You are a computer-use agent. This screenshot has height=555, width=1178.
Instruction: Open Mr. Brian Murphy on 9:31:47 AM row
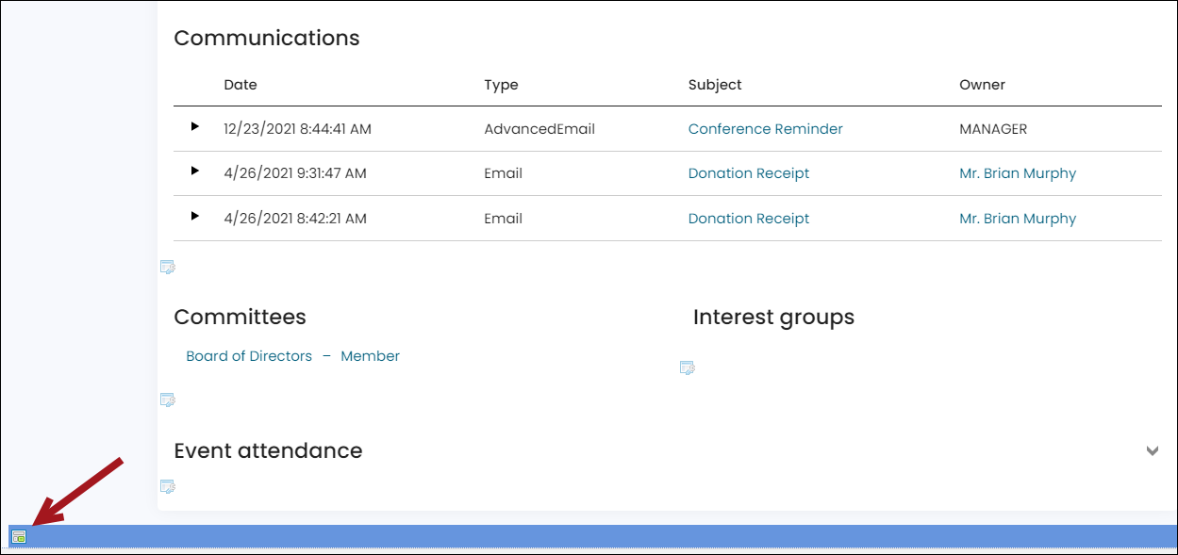(1017, 173)
